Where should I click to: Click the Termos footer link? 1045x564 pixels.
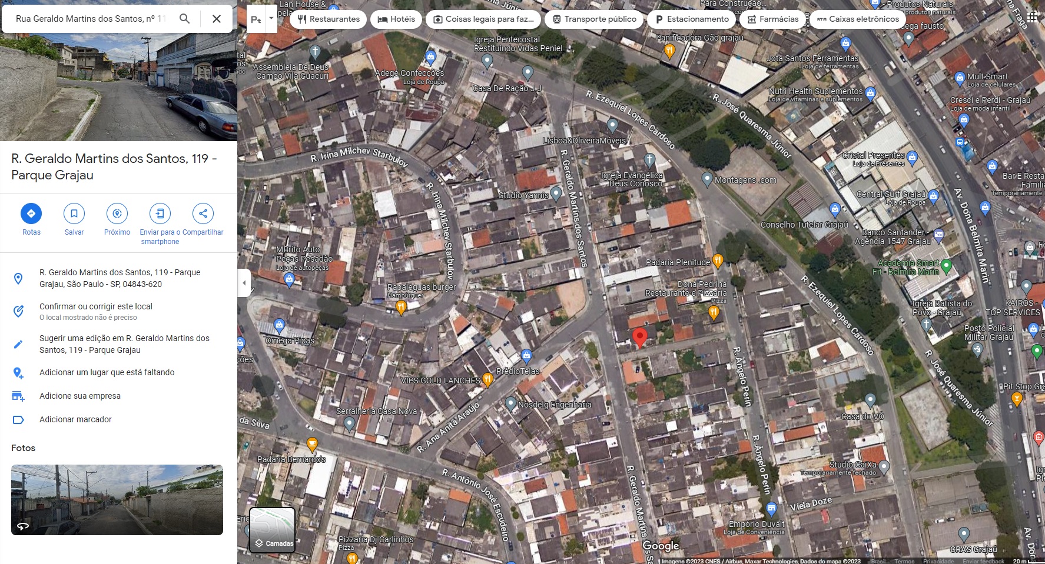pos(904,561)
